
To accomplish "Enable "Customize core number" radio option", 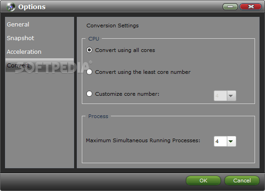I will click(x=89, y=94).
